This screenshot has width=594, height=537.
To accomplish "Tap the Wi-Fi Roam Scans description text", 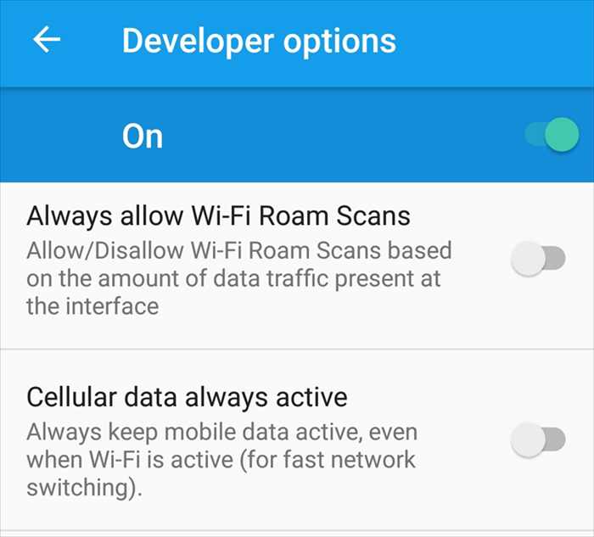I will coord(239,278).
